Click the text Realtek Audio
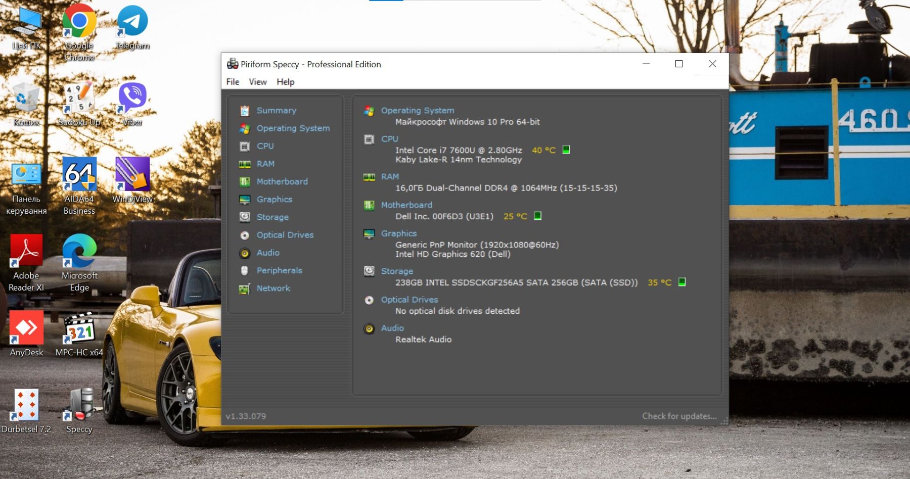This screenshot has width=910, height=479. (424, 340)
